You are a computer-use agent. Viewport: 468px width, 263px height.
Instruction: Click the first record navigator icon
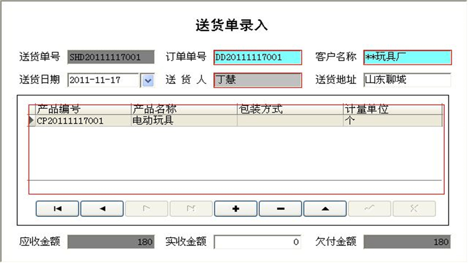(x=57, y=209)
